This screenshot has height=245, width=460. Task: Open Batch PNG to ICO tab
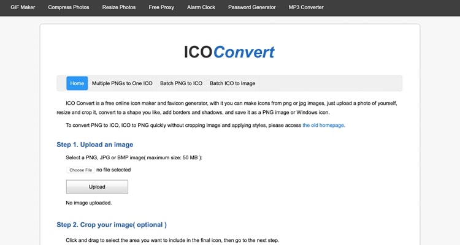[x=181, y=83]
